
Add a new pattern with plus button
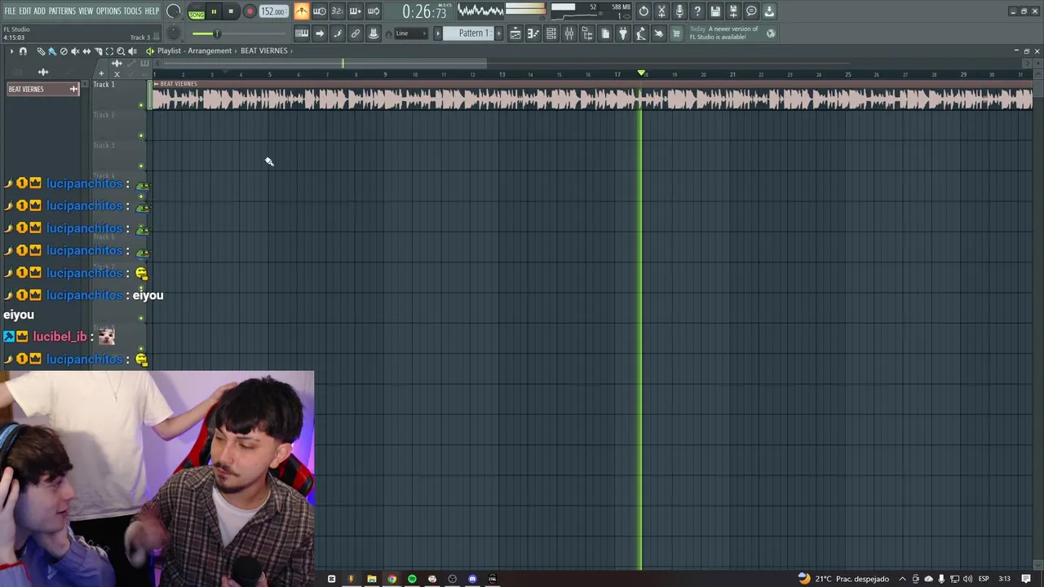[x=499, y=33]
